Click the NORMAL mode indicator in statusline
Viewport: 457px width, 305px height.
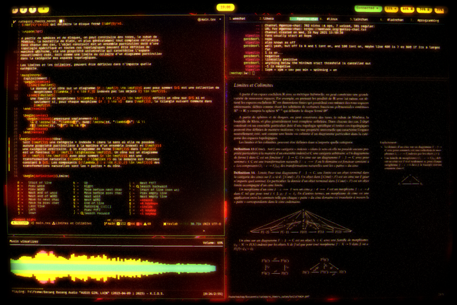click(x=20, y=223)
